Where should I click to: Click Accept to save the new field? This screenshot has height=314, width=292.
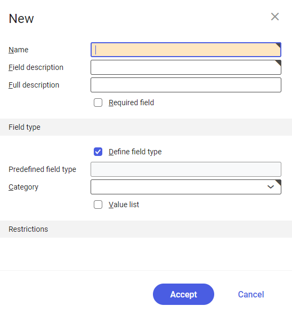[183, 294]
